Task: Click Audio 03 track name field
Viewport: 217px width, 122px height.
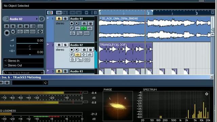Action: 82,71
